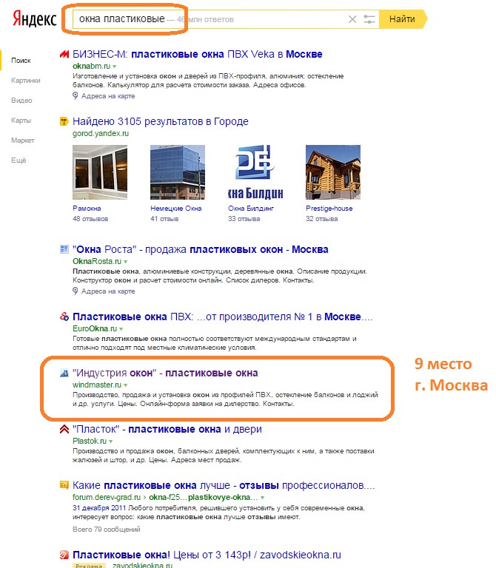Open Какие пластиковые окна лучше result
Viewport: 496px width, 568px height.
coord(224,485)
